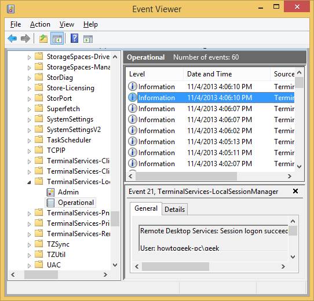
Task: Expand the TerminalServices-Pri node
Action: pos(29,224)
